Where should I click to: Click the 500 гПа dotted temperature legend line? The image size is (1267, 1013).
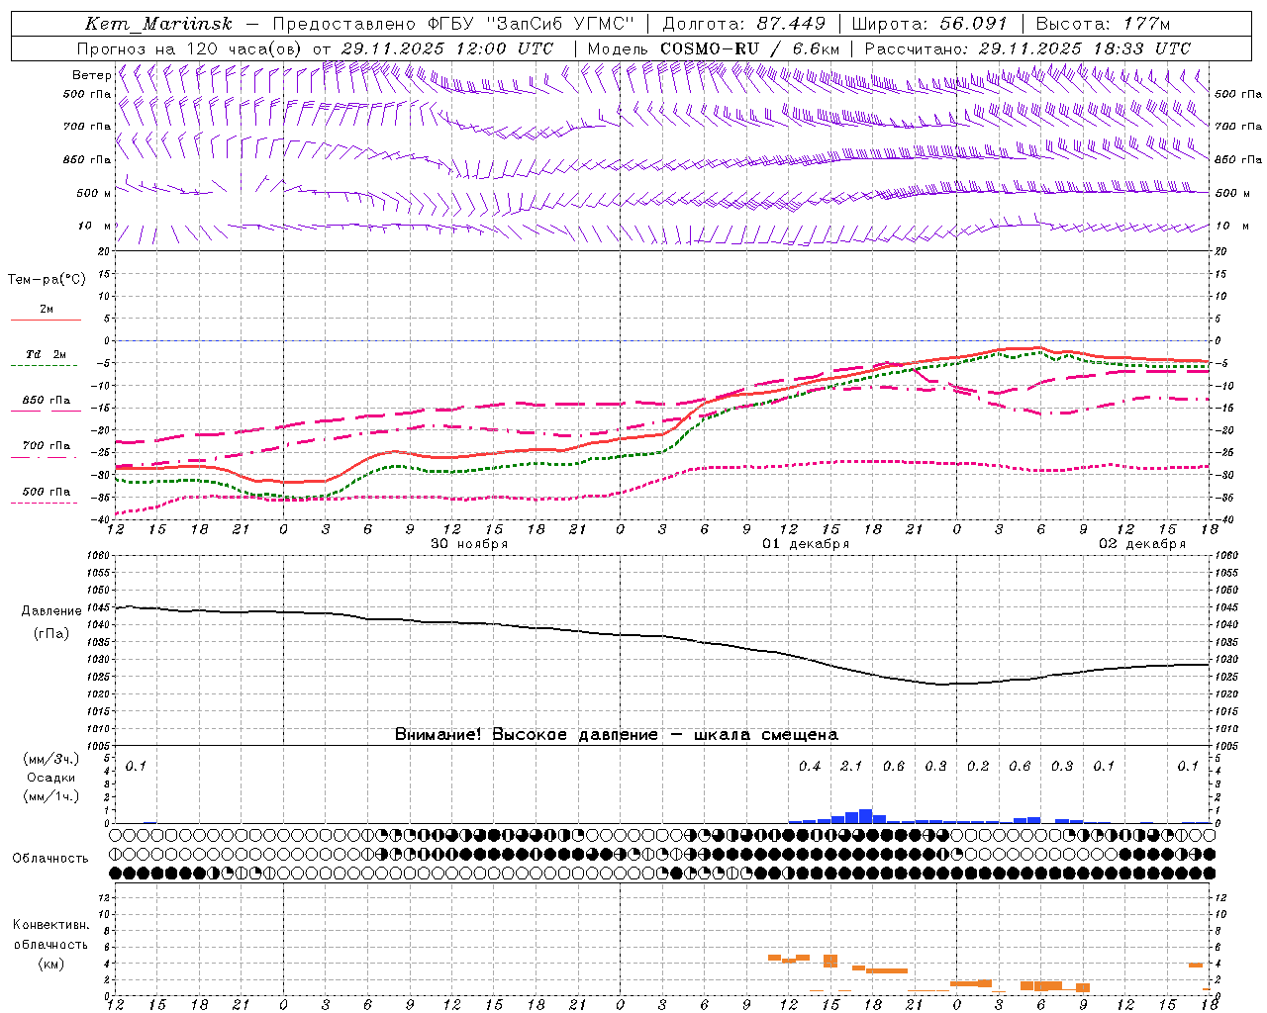(44, 503)
